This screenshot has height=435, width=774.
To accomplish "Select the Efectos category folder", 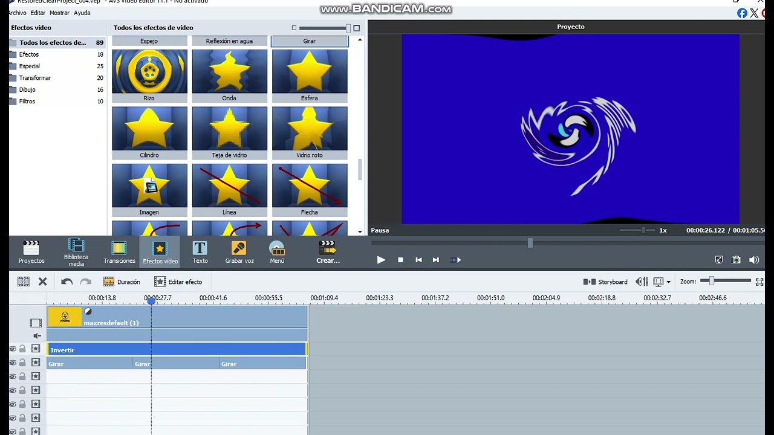I will pos(57,54).
